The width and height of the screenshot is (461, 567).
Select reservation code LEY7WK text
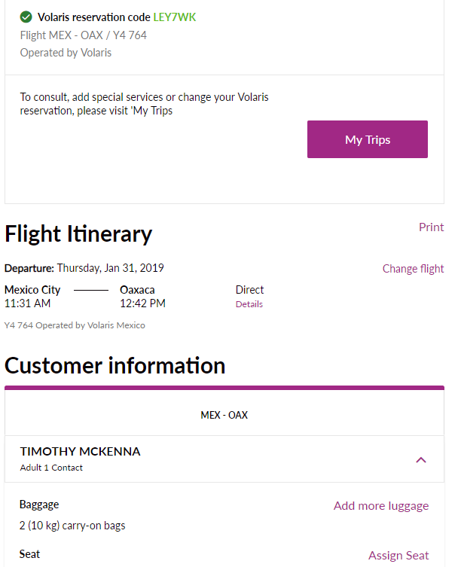point(175,17)
